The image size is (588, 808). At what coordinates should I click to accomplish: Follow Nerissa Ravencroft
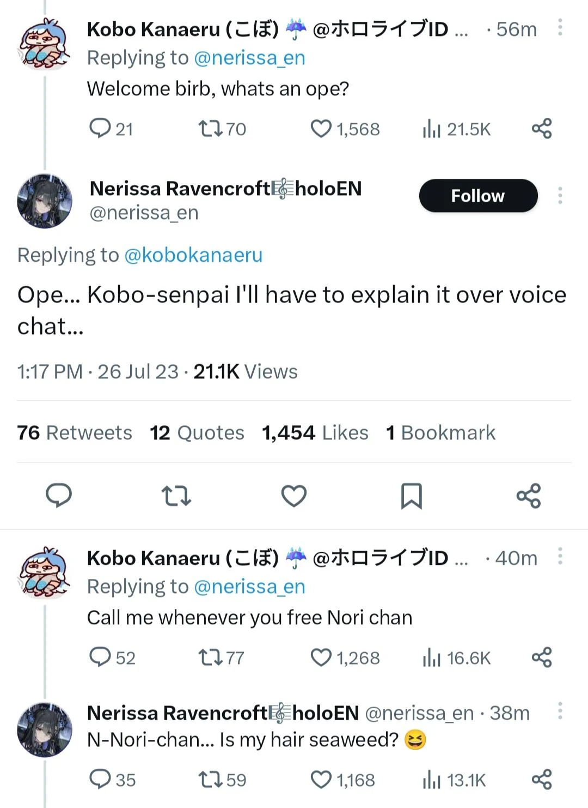477,195
